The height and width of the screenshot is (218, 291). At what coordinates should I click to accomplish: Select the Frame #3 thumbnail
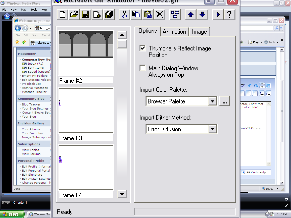[x=86, y=110]
